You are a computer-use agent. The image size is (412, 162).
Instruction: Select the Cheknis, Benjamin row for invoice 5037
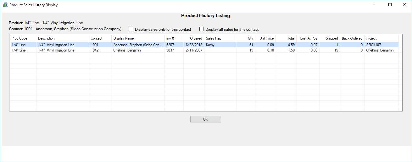(204, 50)
